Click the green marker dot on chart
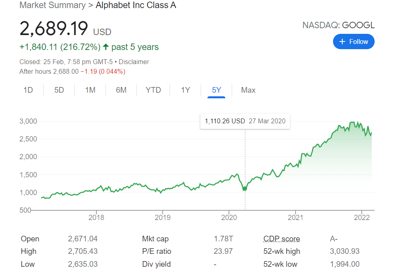 (x=245, y=189)
